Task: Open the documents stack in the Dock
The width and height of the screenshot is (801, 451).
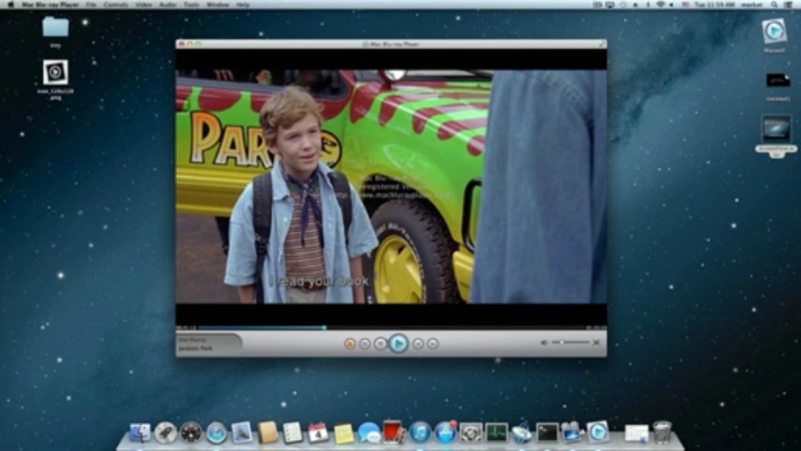Action: click(637, 433)
